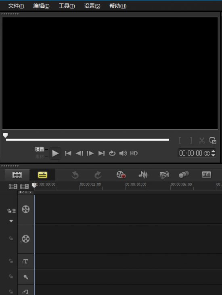This screenshot has height=295, width=222.
Task: Select 项目 playback mode
Action: coord(39,150)
